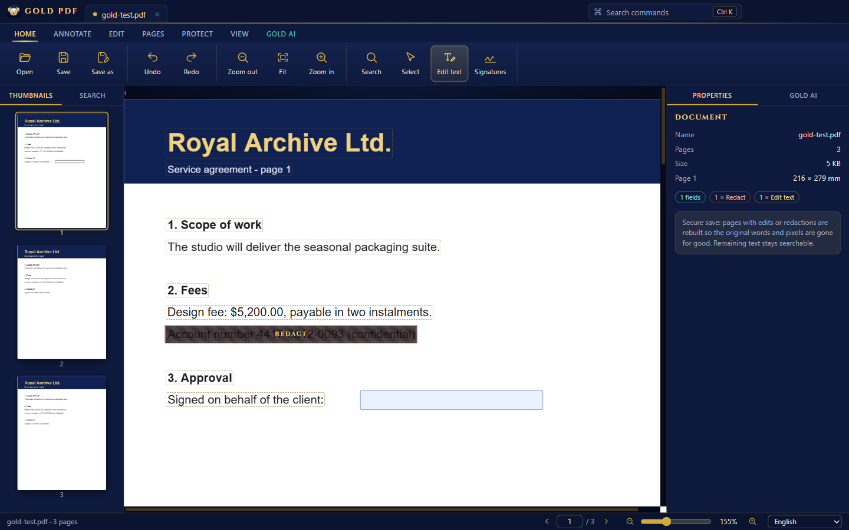Click the '1 × Redact' chip
This screenshot has width=849, height=530.
730,197
